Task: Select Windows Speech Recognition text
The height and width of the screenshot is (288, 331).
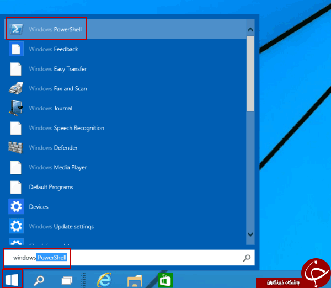Action: [x=67, y=128]
